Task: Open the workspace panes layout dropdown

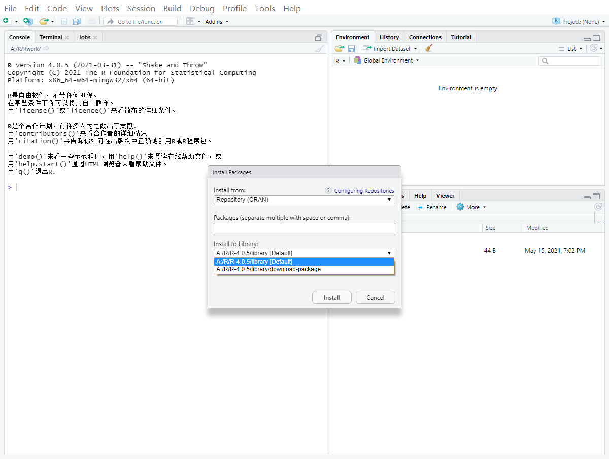Action: (x=191, y=21)
